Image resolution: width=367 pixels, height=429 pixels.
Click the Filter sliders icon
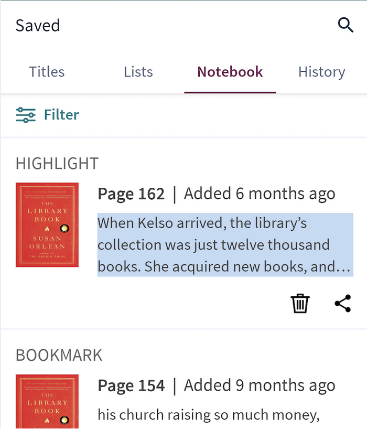[26, 115]
